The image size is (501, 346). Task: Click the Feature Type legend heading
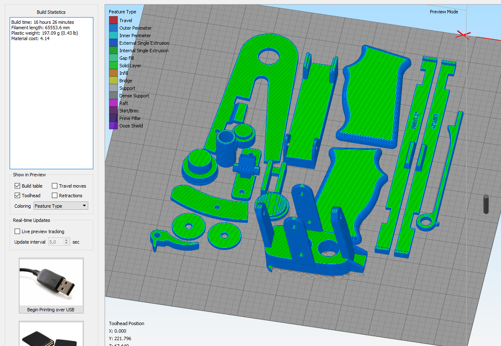point(122,12)
